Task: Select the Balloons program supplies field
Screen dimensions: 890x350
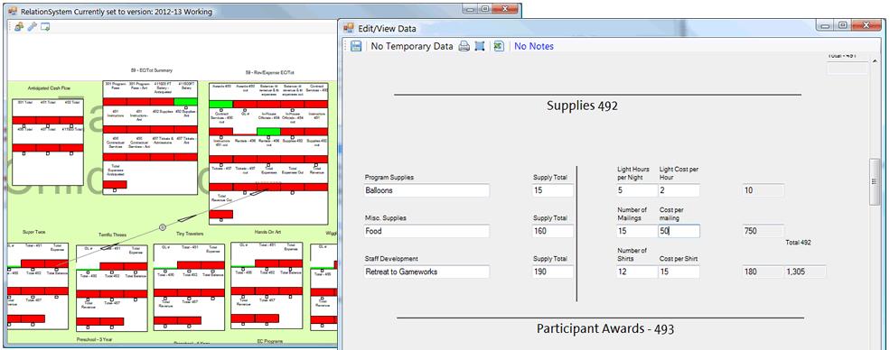Action: [x=426, y=190]
